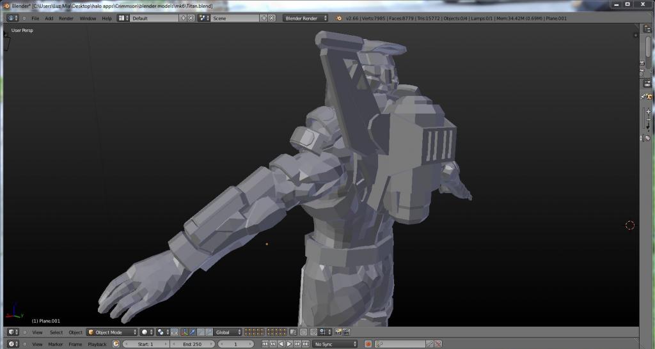Click the active keying set field
655x349 pixels.
[400, 344]
